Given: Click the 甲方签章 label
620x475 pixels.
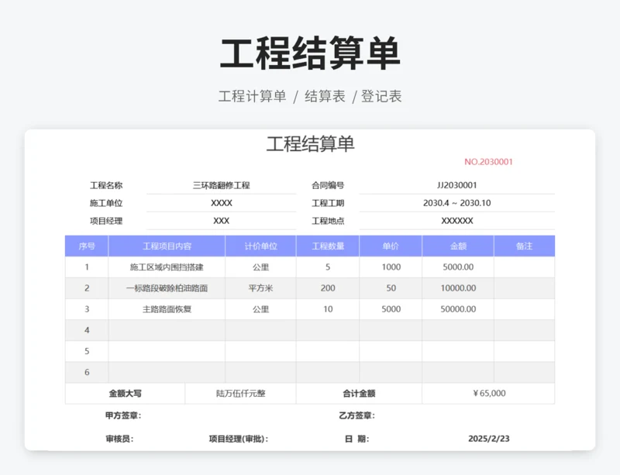Looking at the screenshot, I should (x=123, y=415).
